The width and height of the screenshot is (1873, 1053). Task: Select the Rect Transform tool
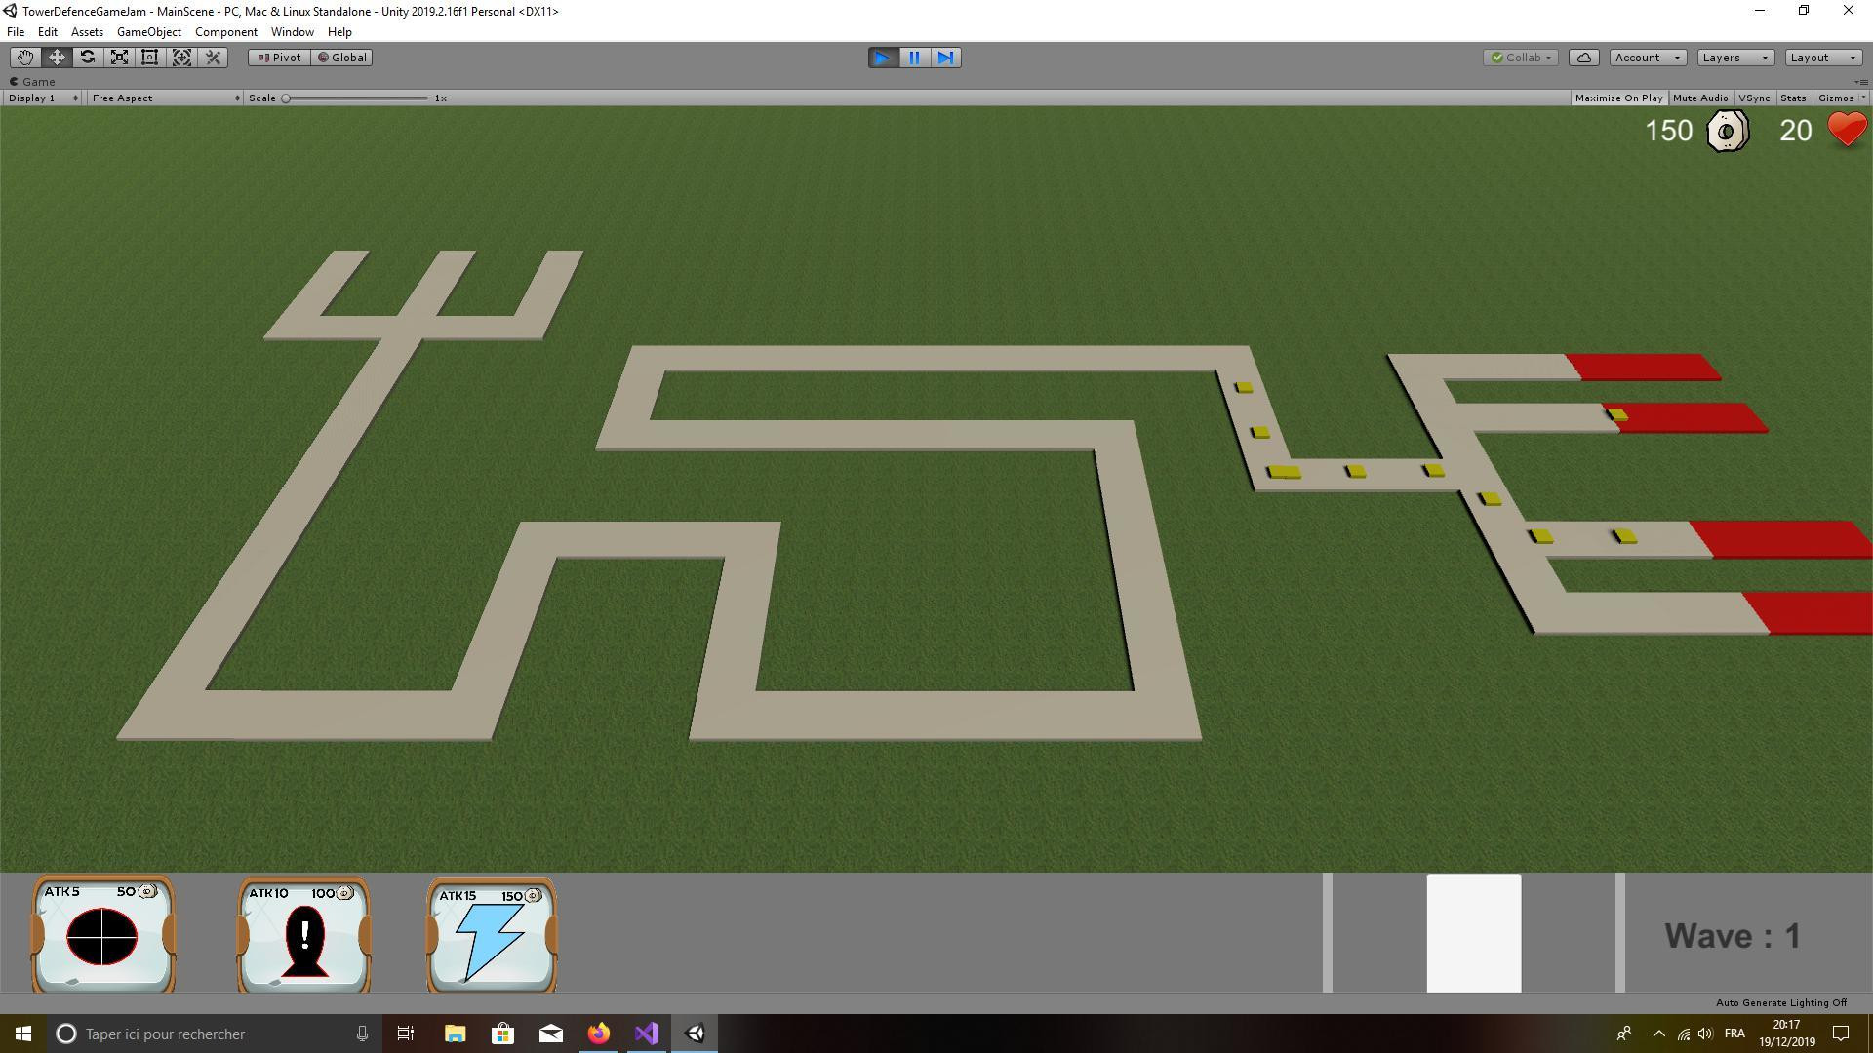tap(150, 58)
